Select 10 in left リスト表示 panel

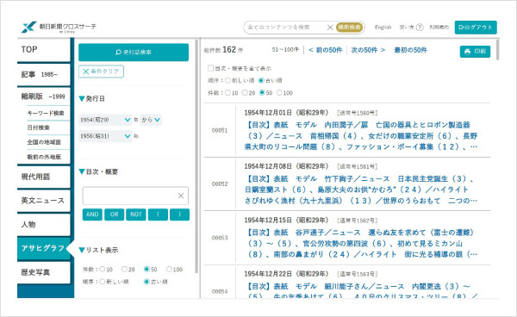(x=103, y=270)
